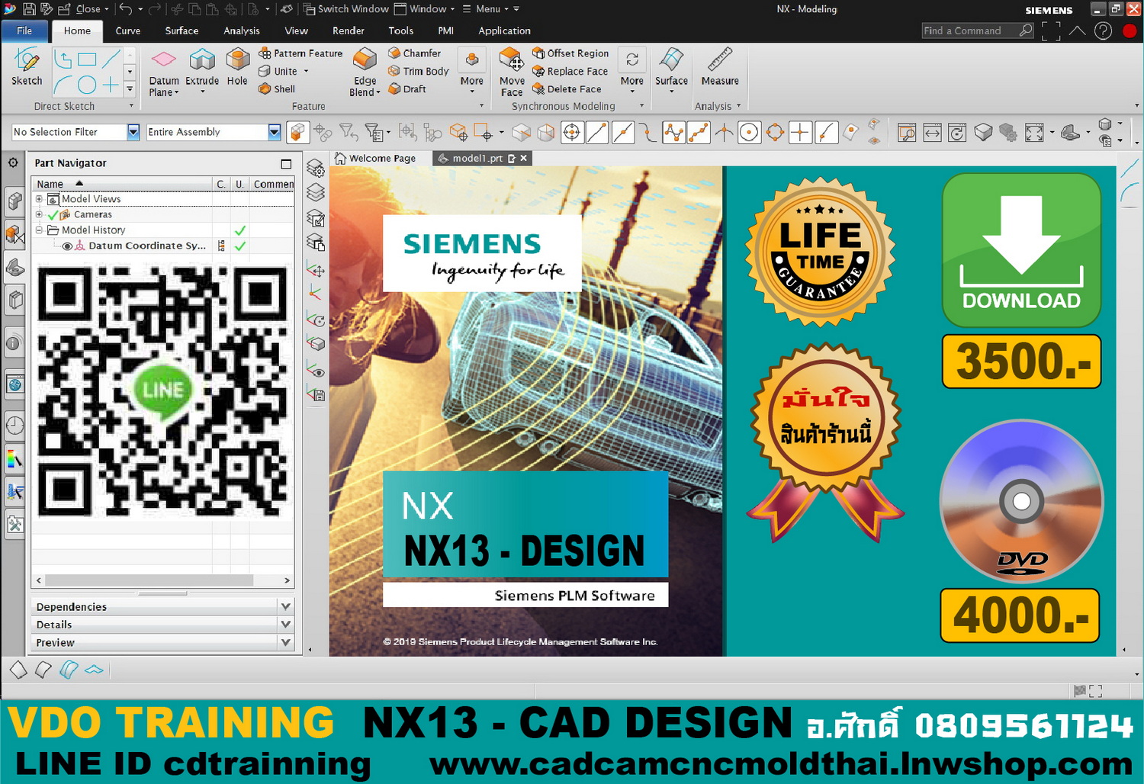The image size is (1144, 784).
Task: Click the Hole feature icon
Action: click(237, 61)
